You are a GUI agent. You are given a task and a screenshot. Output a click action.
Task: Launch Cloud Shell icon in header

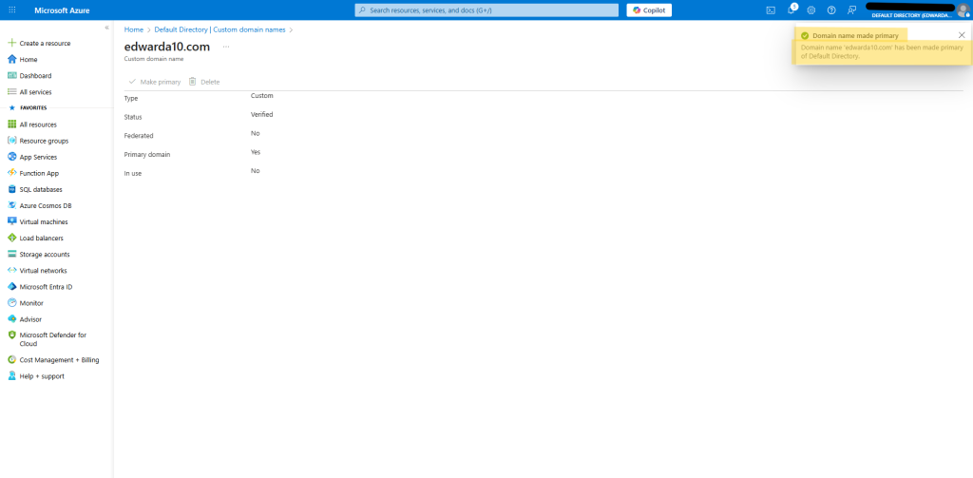(771, 10)
